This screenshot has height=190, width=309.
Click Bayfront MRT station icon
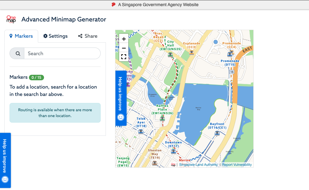tap(217, 133)
